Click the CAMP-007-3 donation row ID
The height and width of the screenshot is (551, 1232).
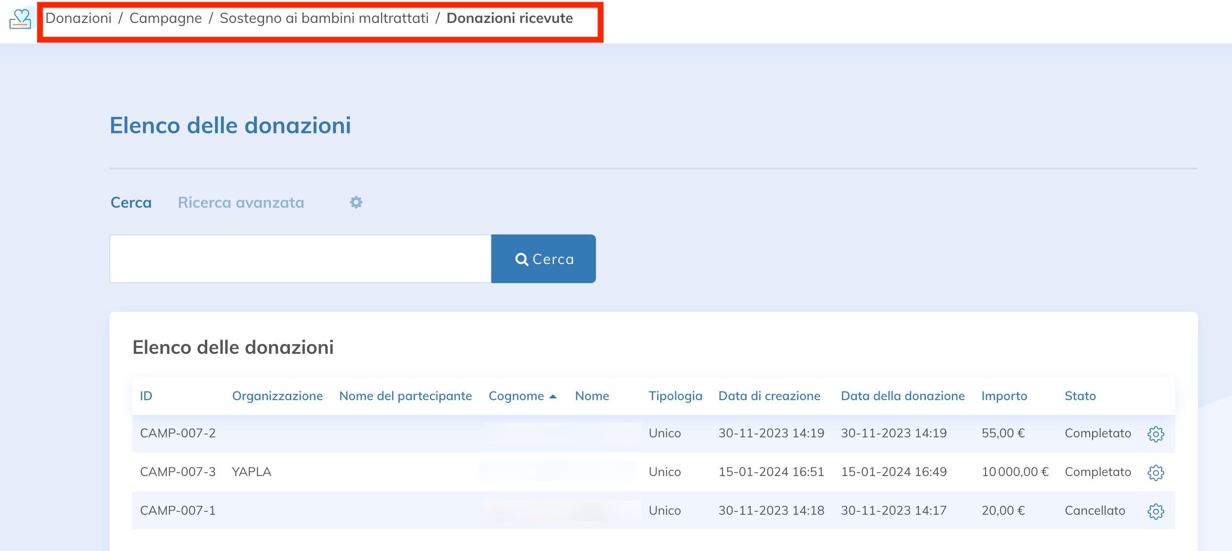coord(178,472)
